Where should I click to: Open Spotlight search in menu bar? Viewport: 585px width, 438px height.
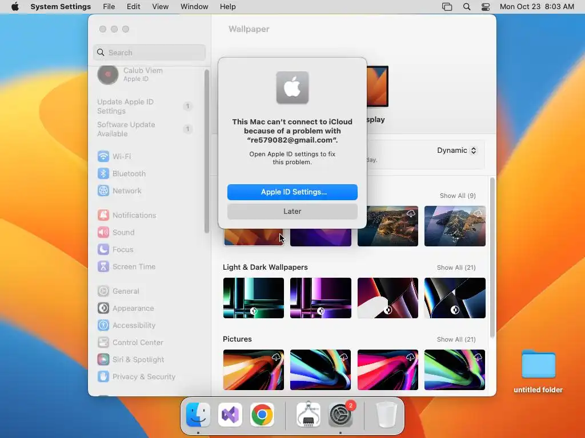(466, 7)
